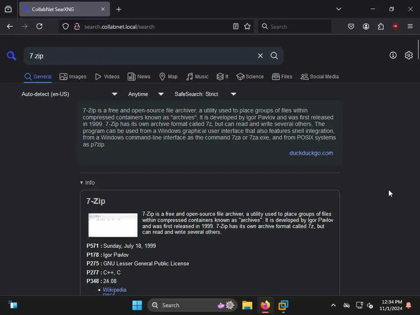Click the browser toolbar Search box
The width and height of the screenshot is (420, 315).
tap(294, 27)
